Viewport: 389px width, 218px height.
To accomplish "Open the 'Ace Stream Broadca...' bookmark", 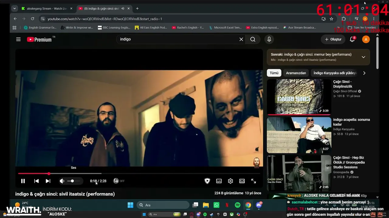I will click(299, 28).
